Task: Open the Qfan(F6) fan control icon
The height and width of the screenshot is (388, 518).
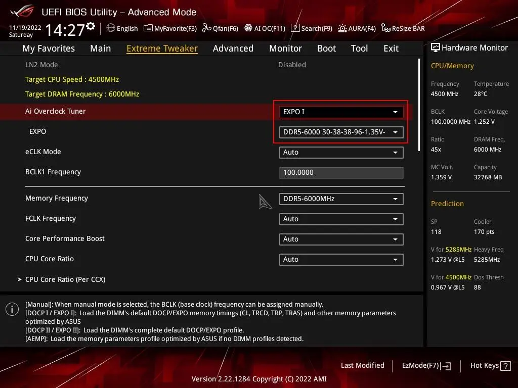Action: [x=206, y=28]
